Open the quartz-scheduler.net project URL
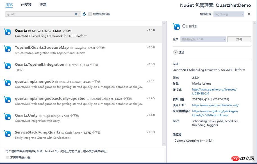 tap(215, 105)
